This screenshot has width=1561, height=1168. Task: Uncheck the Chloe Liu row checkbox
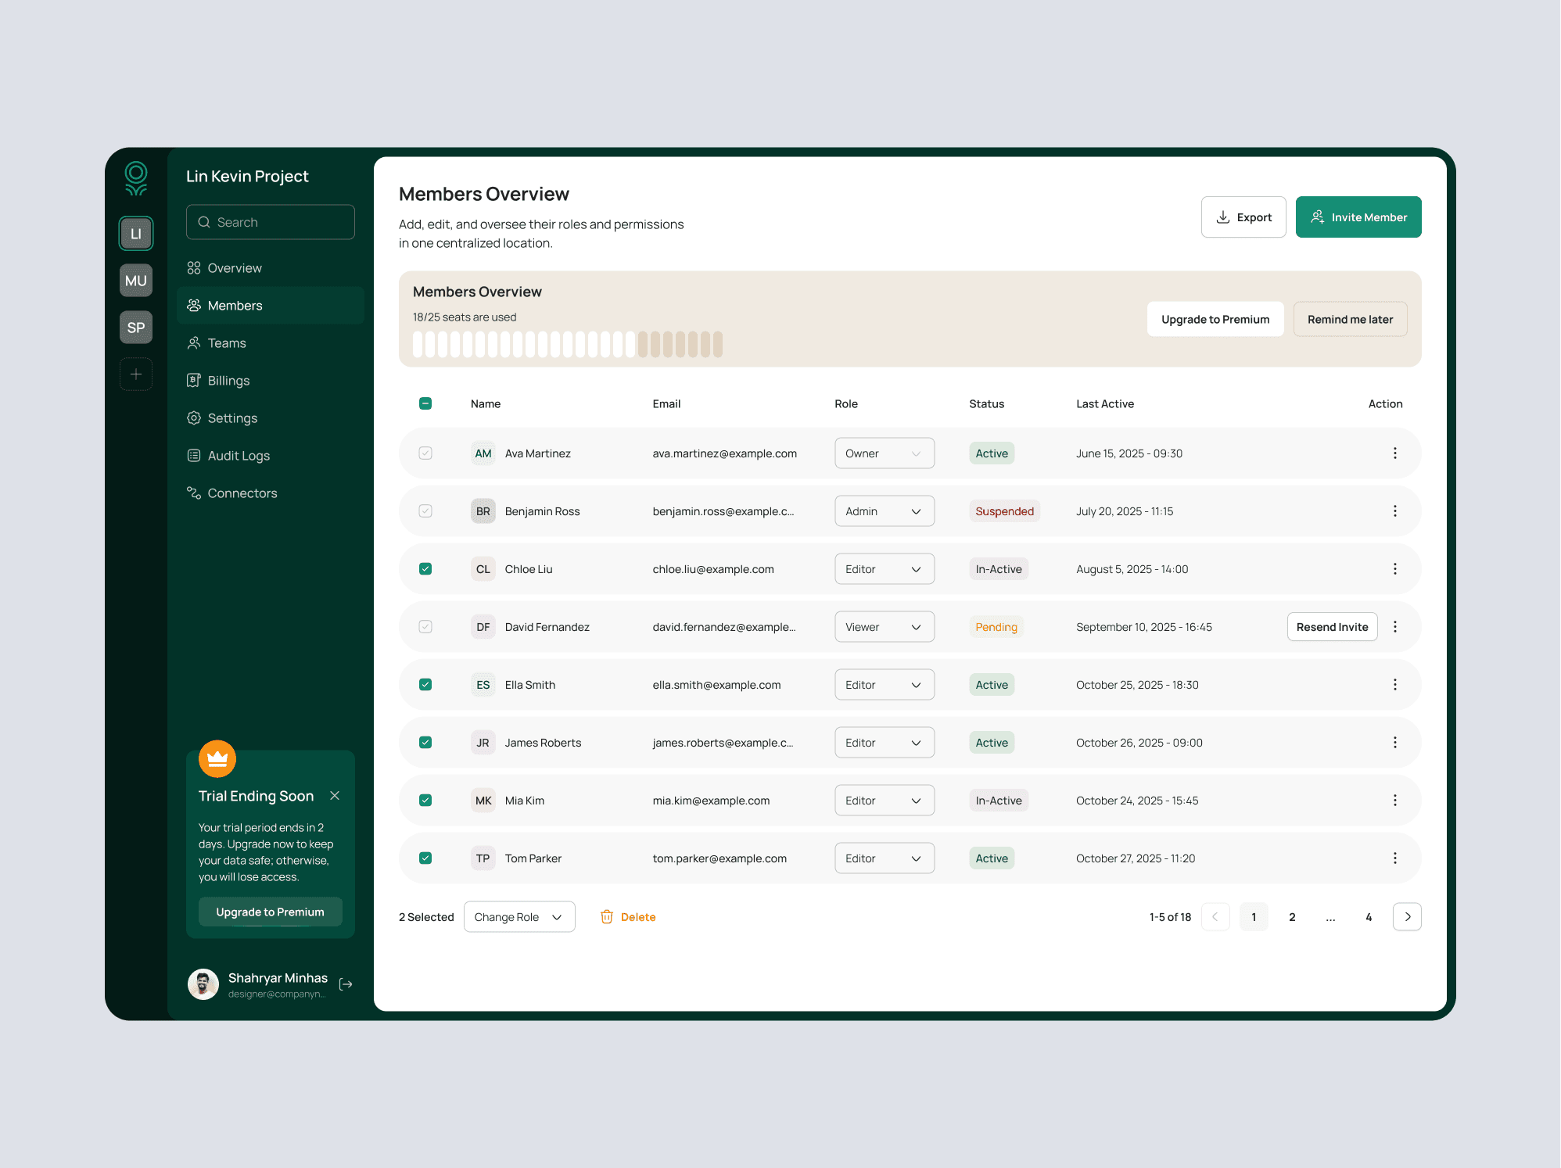425,569
